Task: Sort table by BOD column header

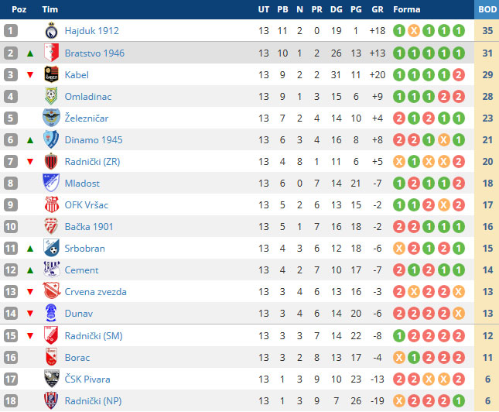Action: click(x=487, y=9)
